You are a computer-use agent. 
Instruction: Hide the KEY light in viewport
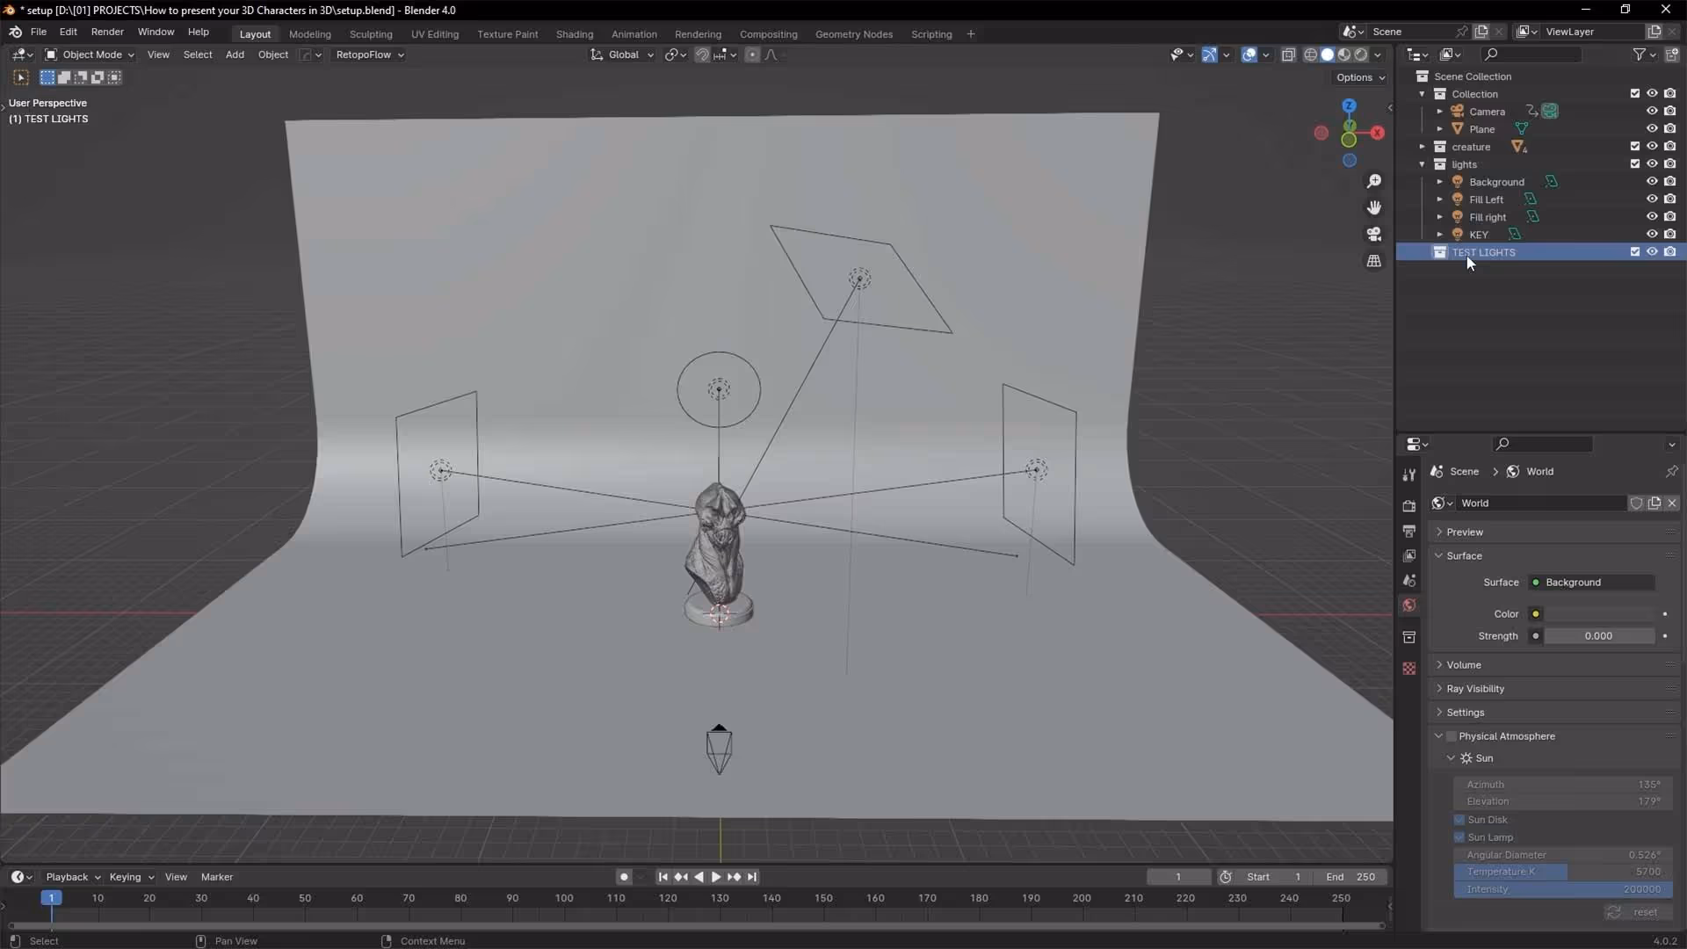[1652, 235]
